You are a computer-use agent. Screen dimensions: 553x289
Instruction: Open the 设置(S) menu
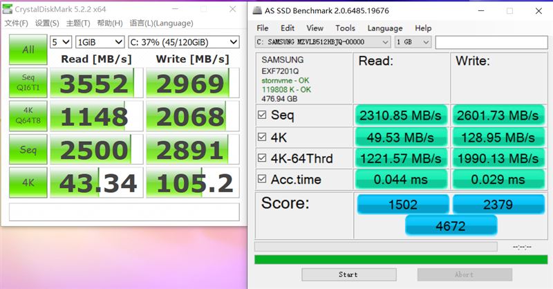(47, 24)
